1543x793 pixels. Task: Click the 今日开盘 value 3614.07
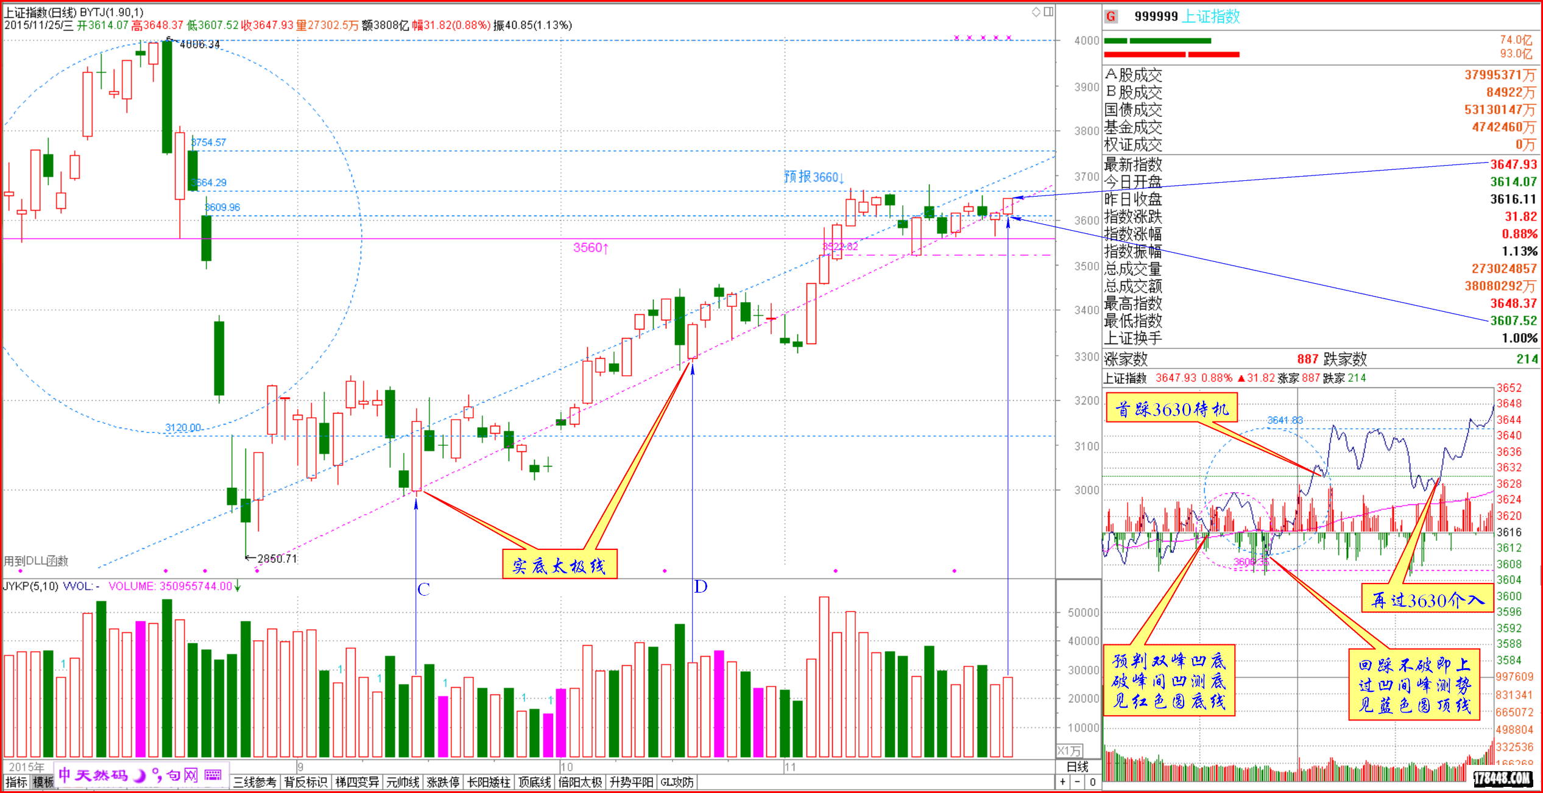[1514, 182]
